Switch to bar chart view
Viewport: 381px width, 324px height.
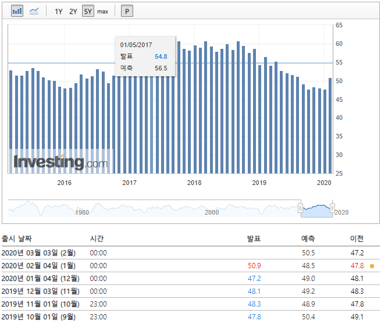pos(17,11)
